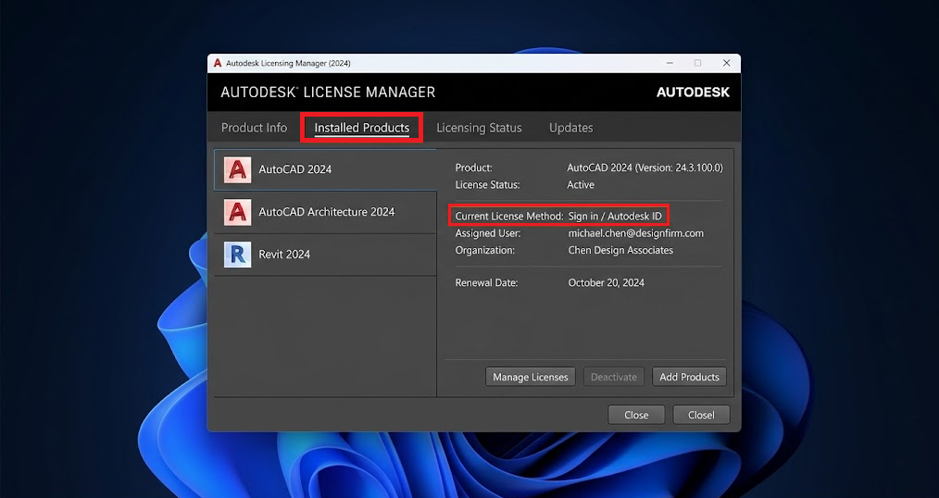Image resolution: width=939 pixels, height=498 pixels.
Task: Click the AutoCAD 2024 product icon
Action: pos(238,170)
